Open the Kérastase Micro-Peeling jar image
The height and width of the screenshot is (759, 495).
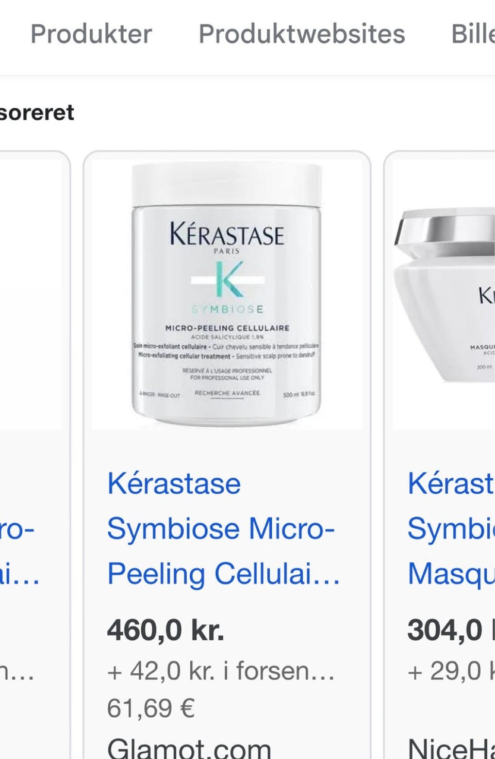coord(227,295)
